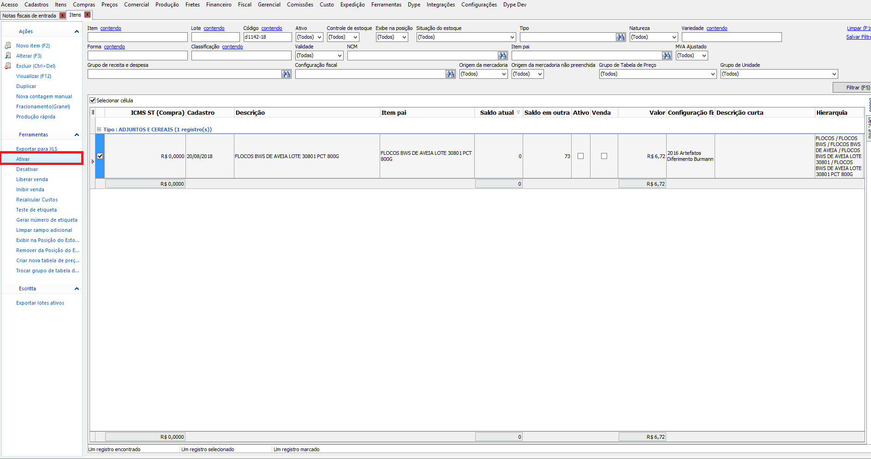Click the Ativar tool link

click(x=23, y=159)
